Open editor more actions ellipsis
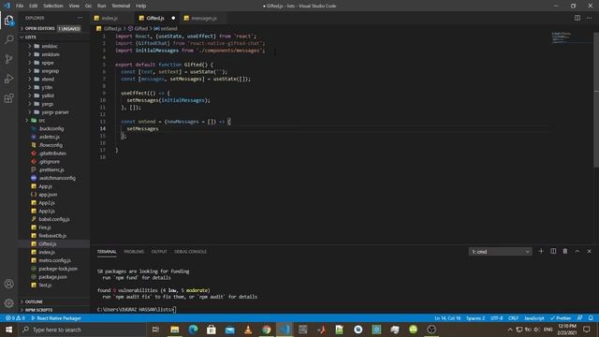The width and height of the screenshot is (599, 337). [589, 18]
